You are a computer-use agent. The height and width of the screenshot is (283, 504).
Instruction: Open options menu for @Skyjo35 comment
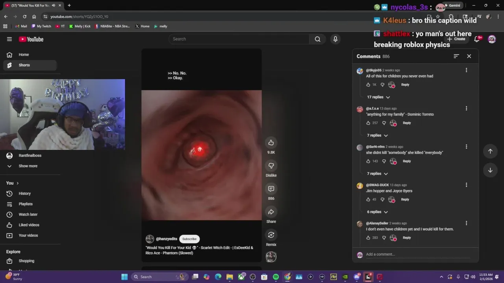click(x=466, y=70)
